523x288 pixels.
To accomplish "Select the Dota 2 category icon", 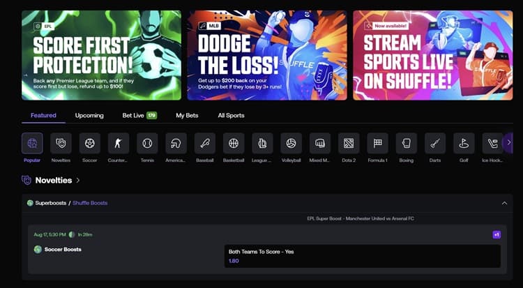I will point(349,143).
